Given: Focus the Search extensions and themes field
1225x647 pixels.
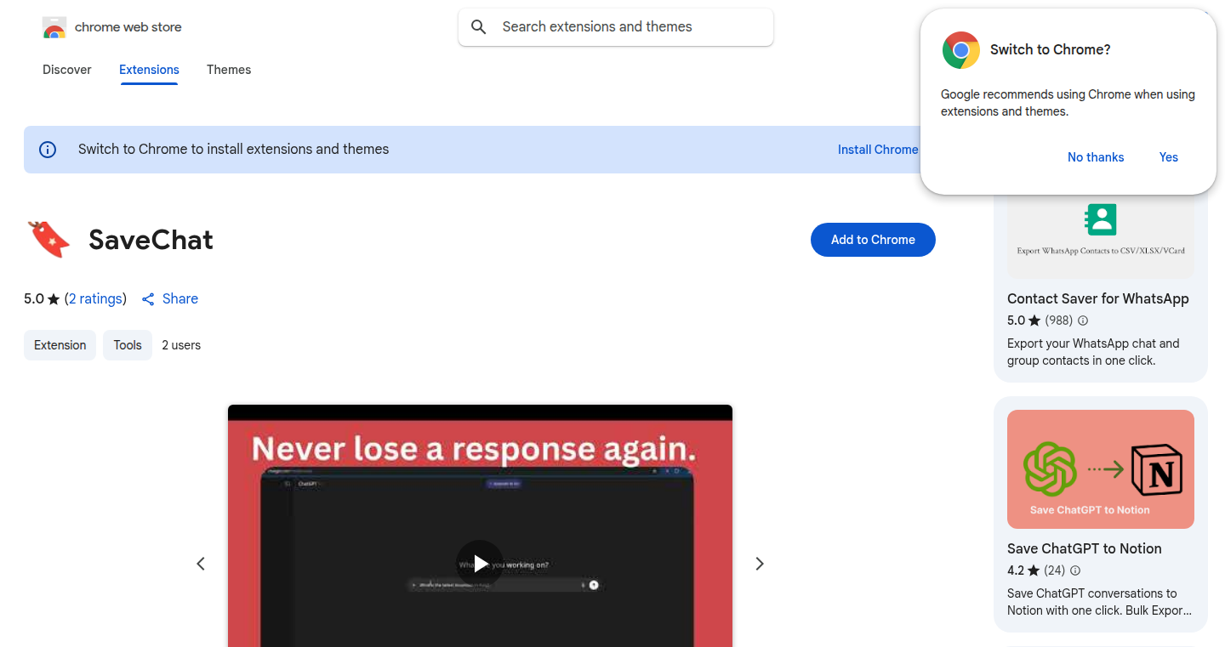Looking at the screenshot, I should (x=616, y=27).
